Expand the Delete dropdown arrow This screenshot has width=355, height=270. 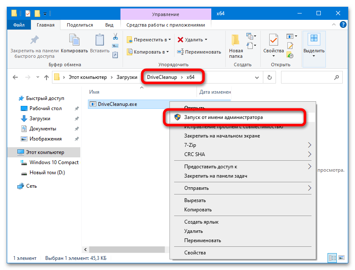(x=206, y=40)
